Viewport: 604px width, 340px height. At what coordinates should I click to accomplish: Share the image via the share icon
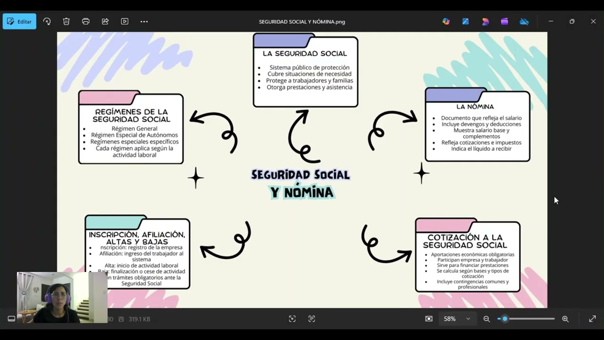105,21
